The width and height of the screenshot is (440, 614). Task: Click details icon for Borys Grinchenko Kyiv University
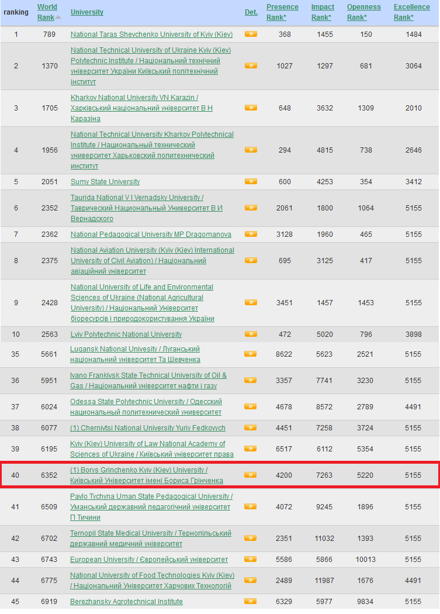point(251,475)
